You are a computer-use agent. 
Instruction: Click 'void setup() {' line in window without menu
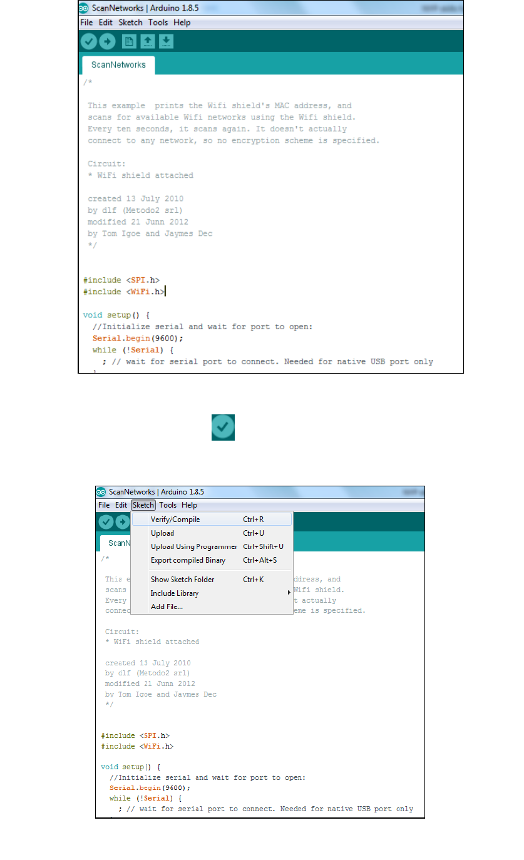[116, 315]
